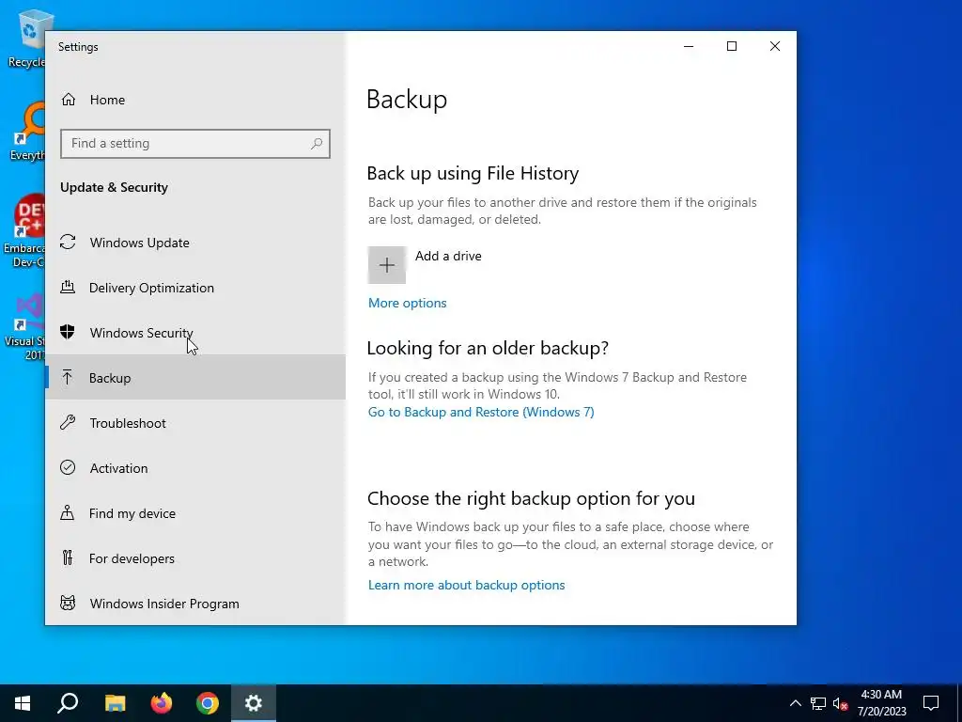
Task: Select the Embarcadero Dev-C++ desktop shortcut
Action: point(25,232)
